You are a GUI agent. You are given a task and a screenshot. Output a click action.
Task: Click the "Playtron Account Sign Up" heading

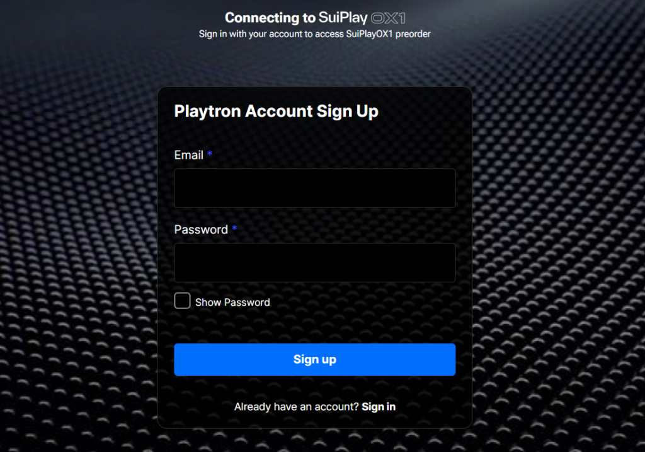click(276, 112)
